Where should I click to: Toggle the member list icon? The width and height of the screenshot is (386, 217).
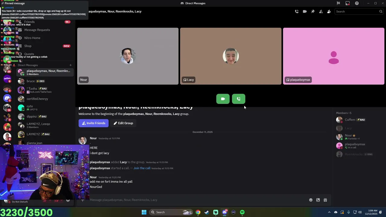tap(329, 11)
